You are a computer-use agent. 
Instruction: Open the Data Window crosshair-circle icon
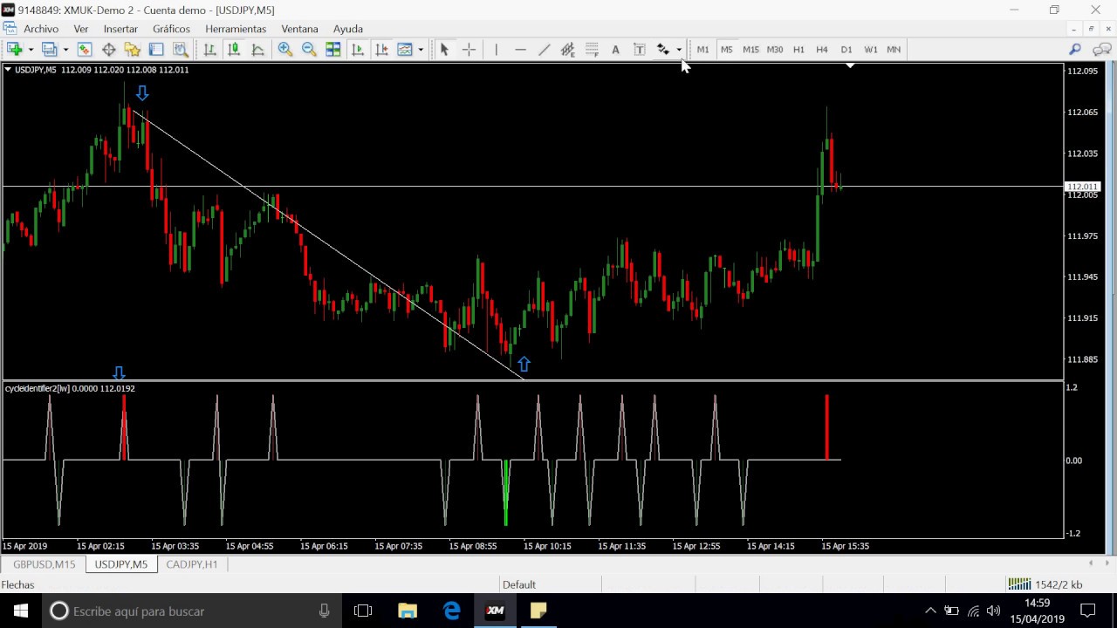point(109,50)
